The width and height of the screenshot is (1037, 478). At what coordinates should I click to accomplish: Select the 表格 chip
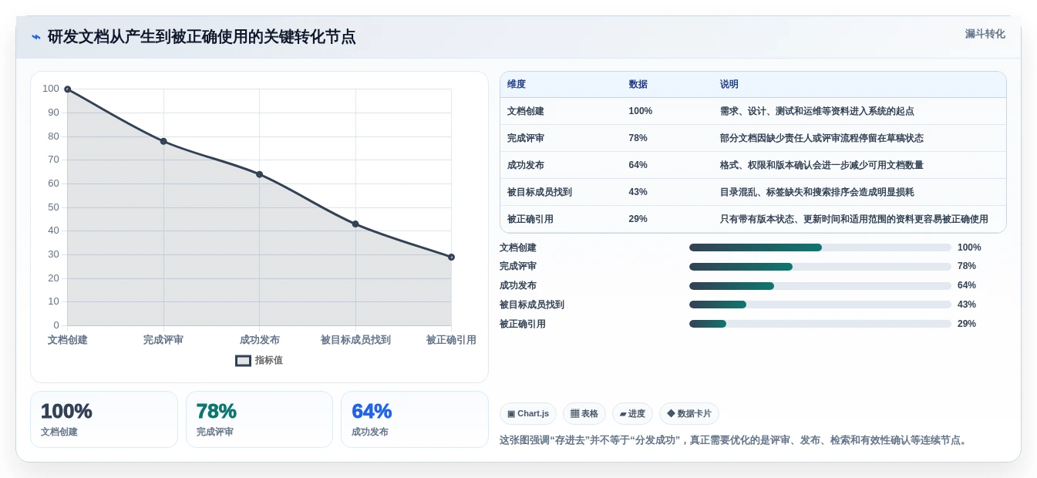click(584, 414)
